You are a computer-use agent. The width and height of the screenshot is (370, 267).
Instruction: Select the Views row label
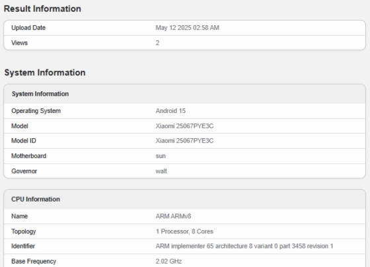(20, 43)
